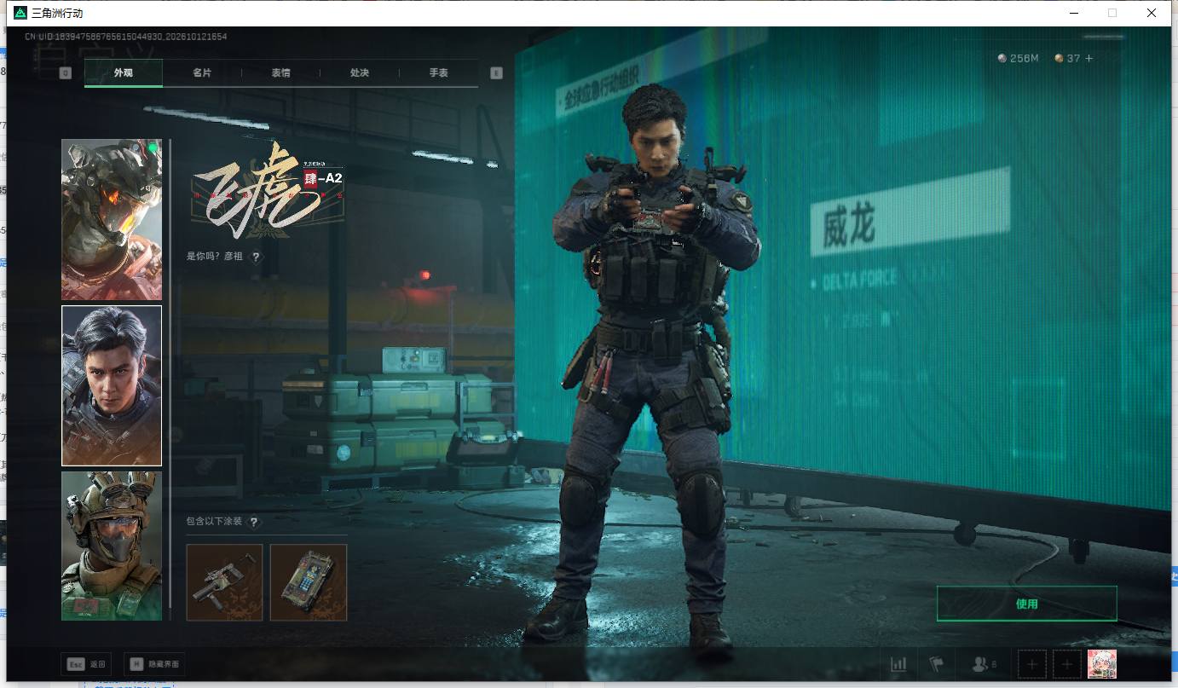Open help icon beside 包含以下涂装
Viewport: 1178px width, 688px height.
[x=253, y=522]
